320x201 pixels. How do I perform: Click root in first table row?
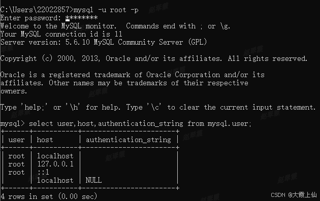click(16, 156)
